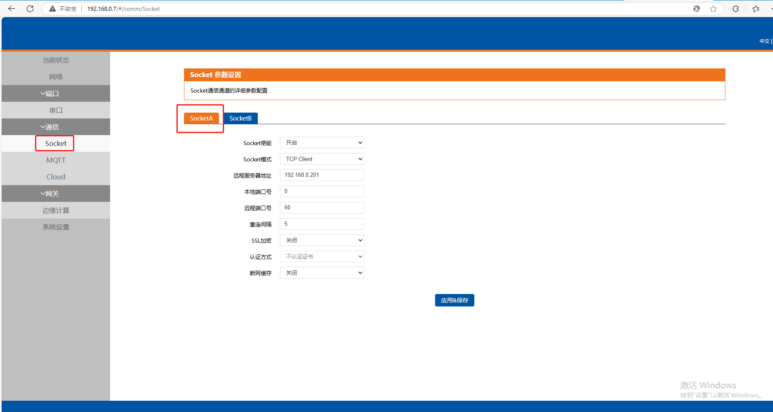Collapse the 网关 section
This screenshot has height=412, width=773.
coord(56,193)
